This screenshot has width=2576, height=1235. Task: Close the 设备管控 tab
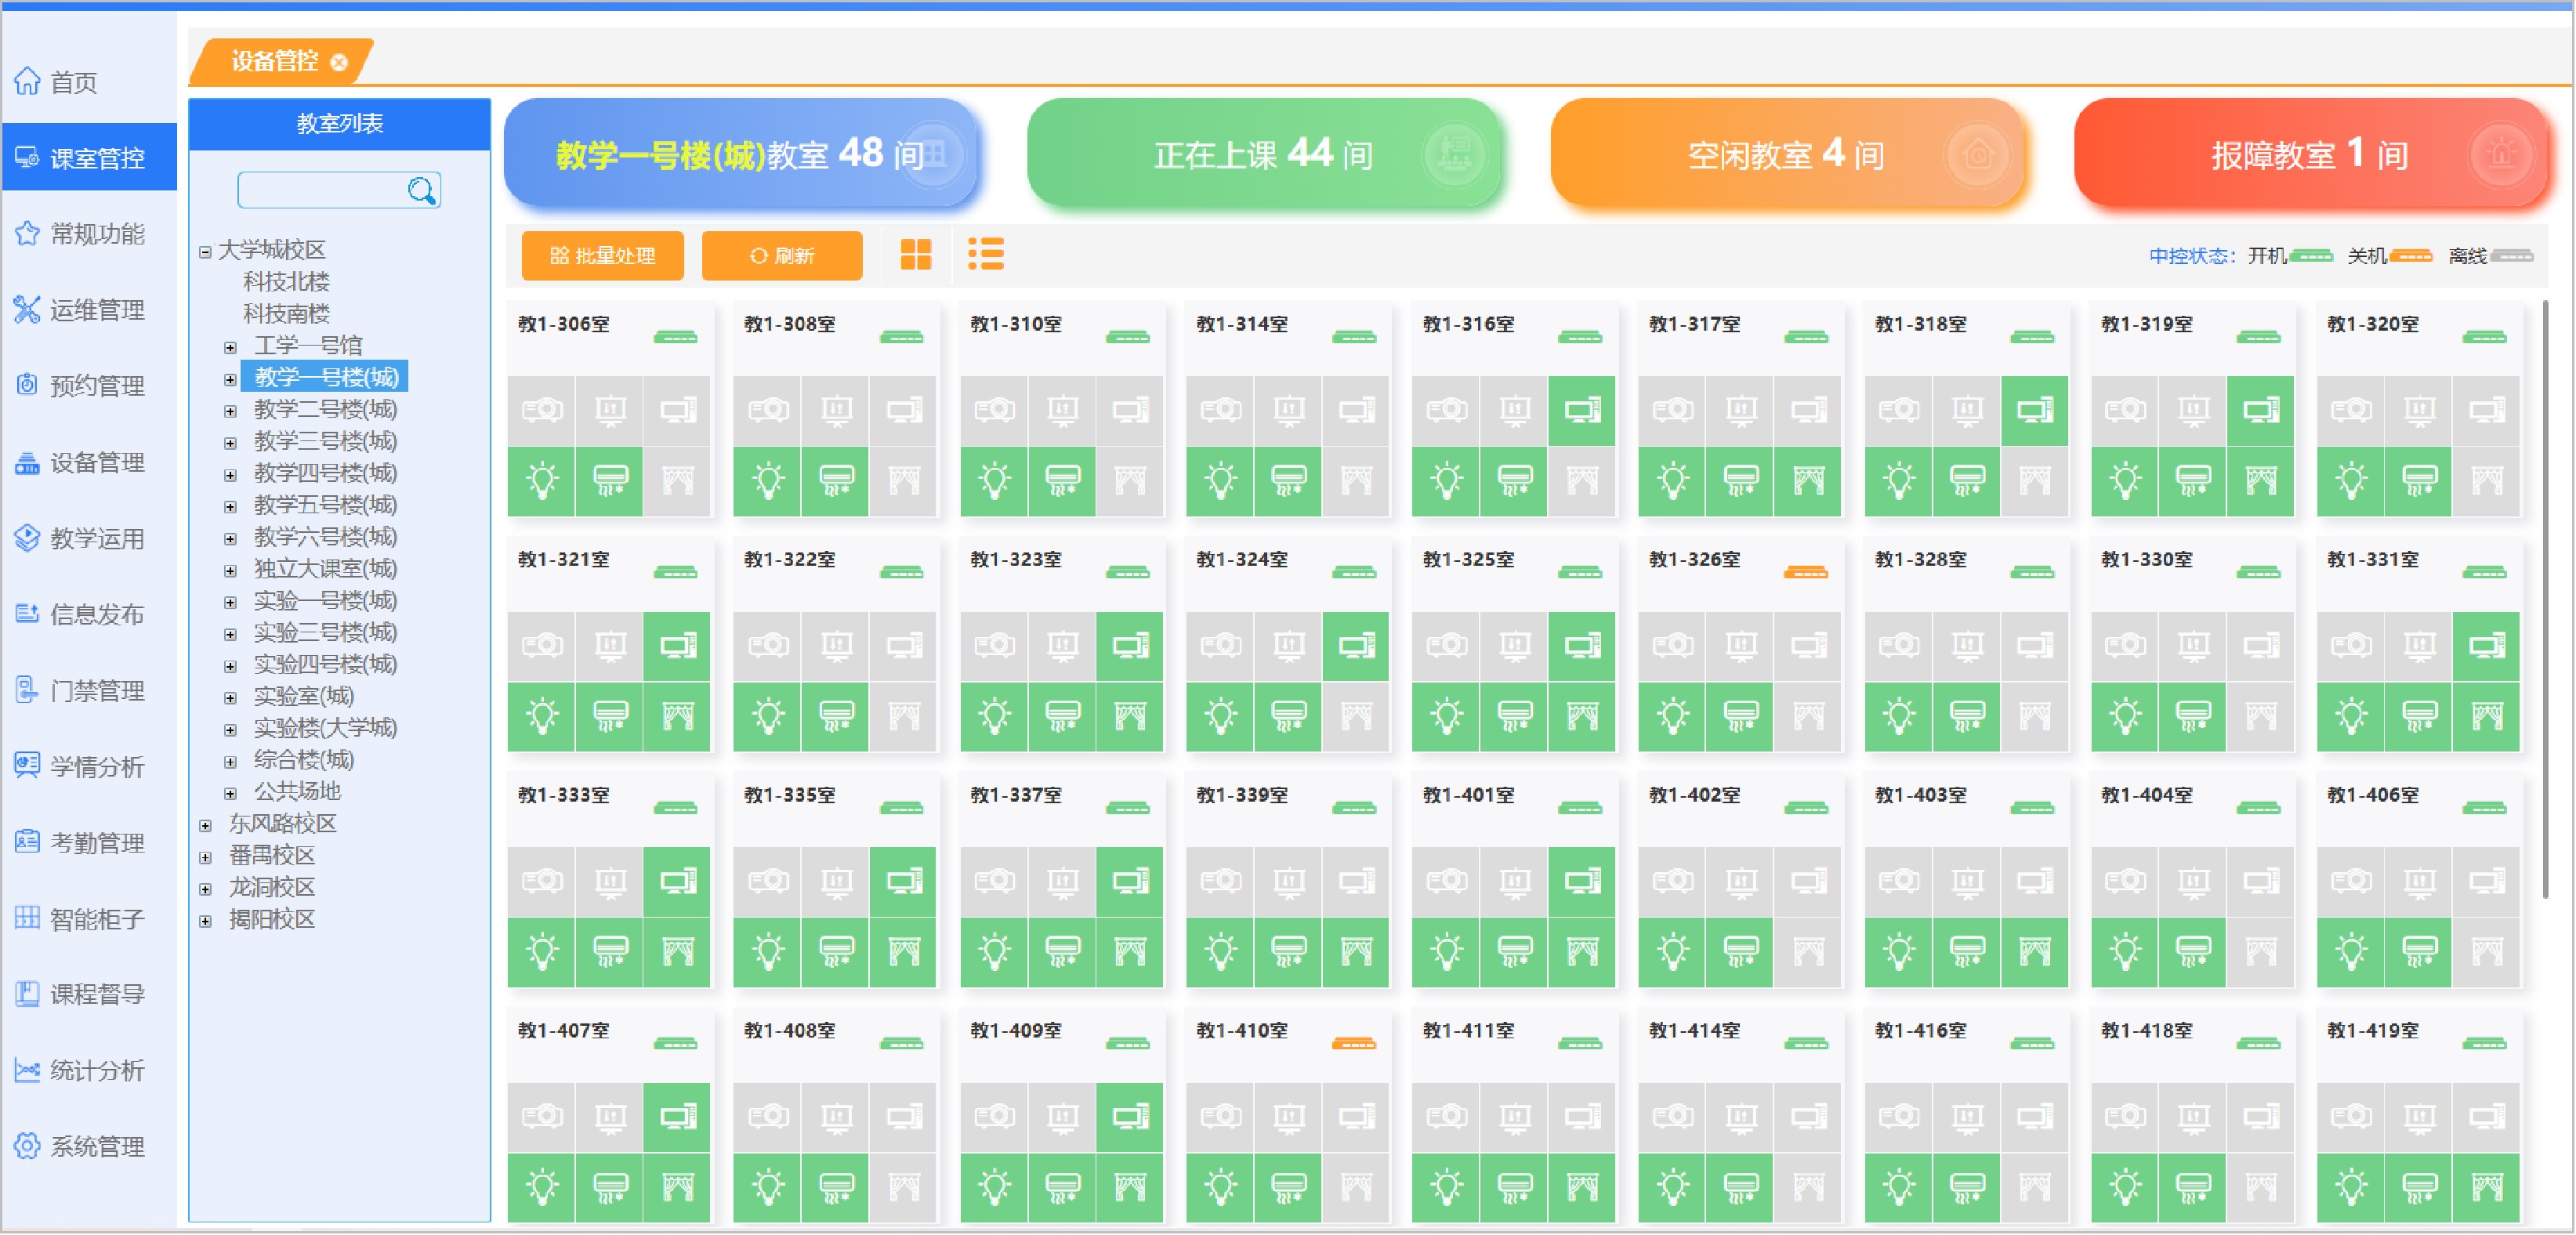(339, 63)
